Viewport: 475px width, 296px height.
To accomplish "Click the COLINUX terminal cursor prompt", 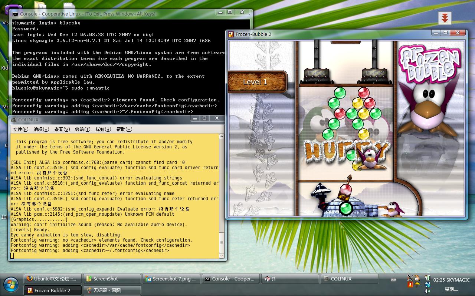I will 12,255.
